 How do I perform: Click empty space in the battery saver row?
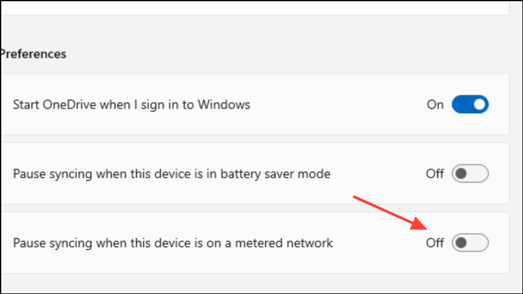[x=376, y=174]
